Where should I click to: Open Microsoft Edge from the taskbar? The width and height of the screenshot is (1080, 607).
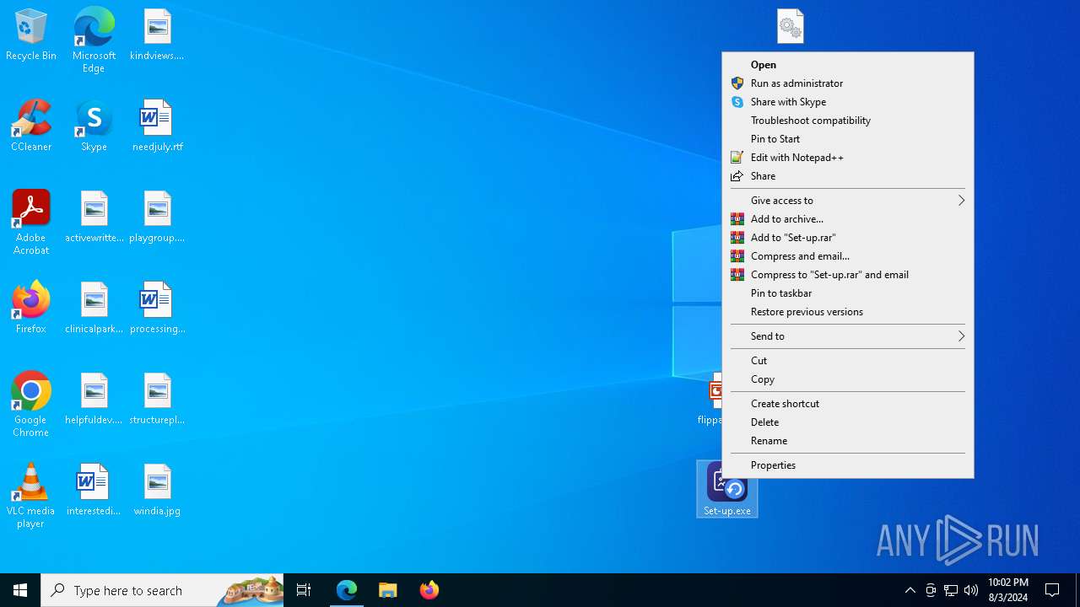point(347,590)
